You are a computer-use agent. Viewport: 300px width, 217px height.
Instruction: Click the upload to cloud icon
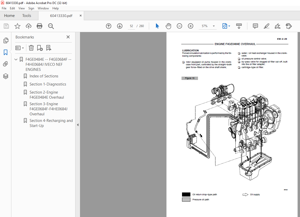point(29,26)
